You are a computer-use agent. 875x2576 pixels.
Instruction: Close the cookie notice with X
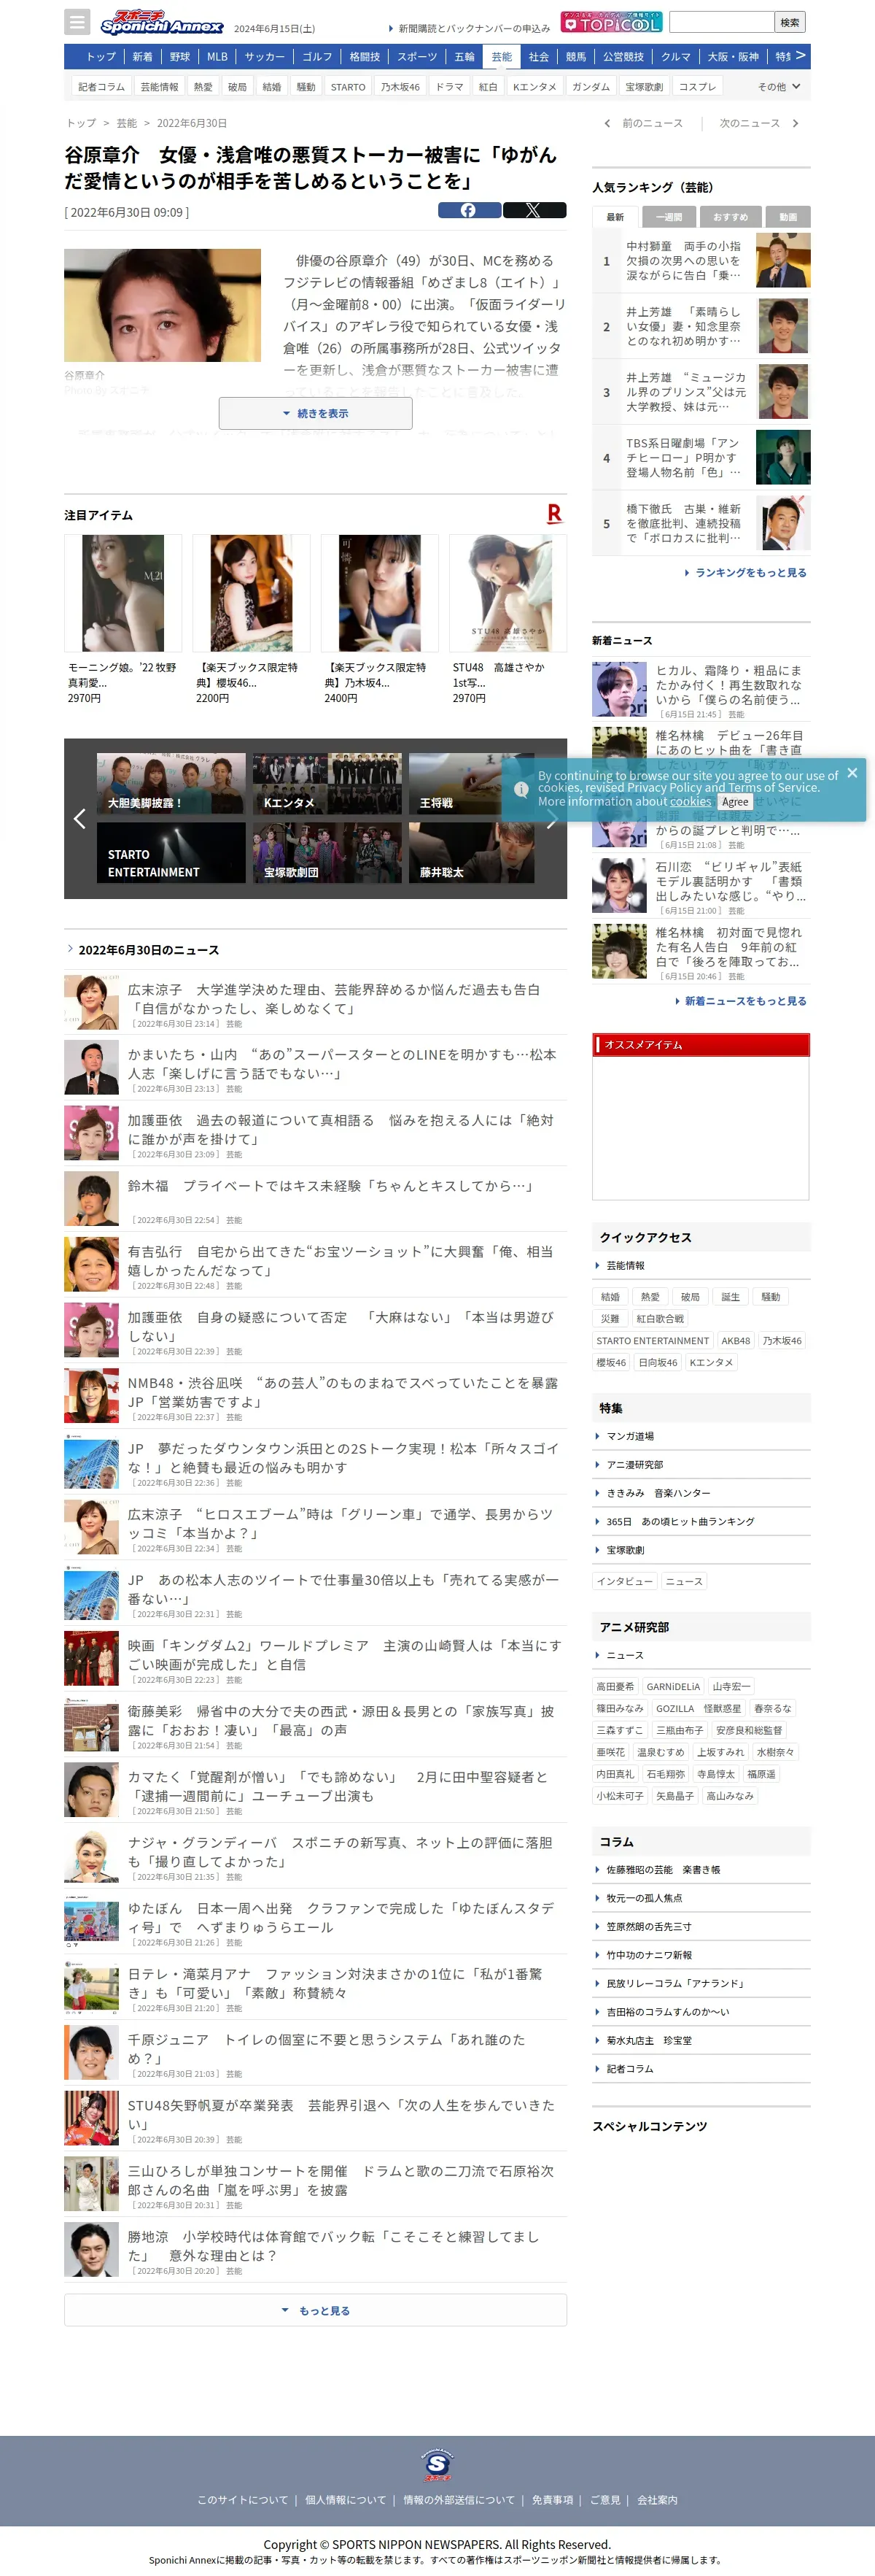point(852,772)
